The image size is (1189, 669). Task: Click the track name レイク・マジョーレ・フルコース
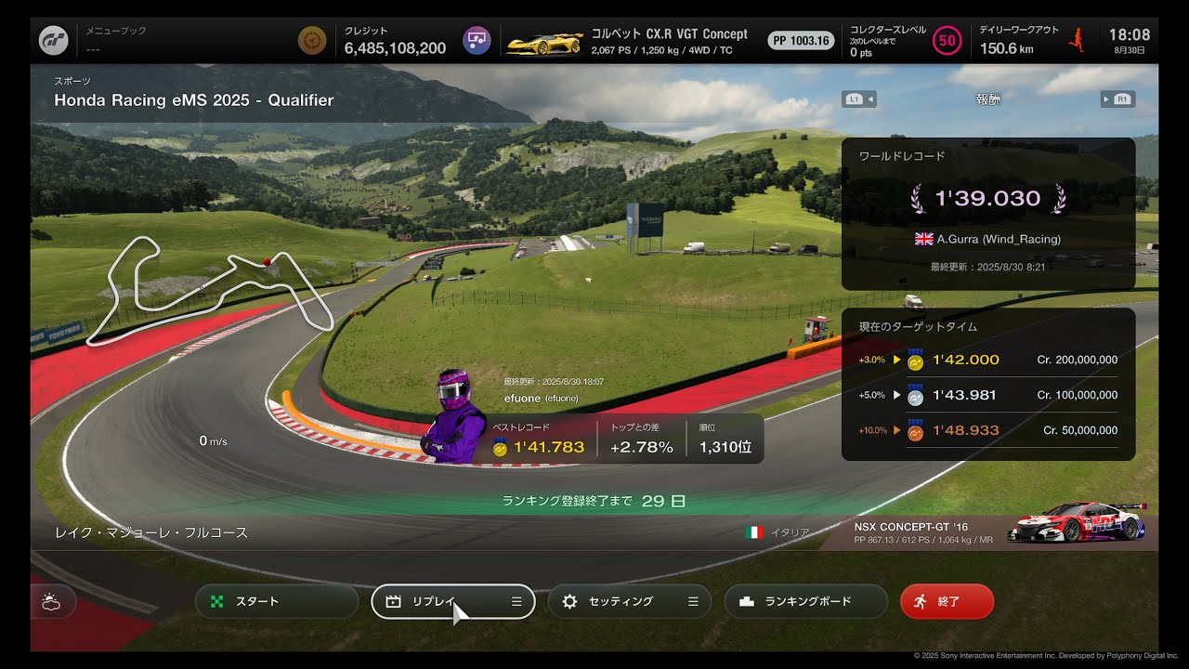click(151, 532)
